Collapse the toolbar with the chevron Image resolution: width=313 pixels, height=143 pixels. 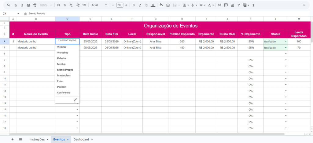click(304, 5)
